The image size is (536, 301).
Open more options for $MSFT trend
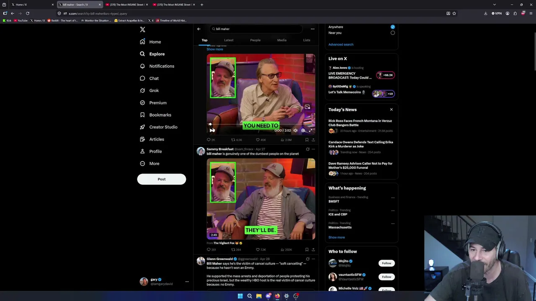click(393, 198)
